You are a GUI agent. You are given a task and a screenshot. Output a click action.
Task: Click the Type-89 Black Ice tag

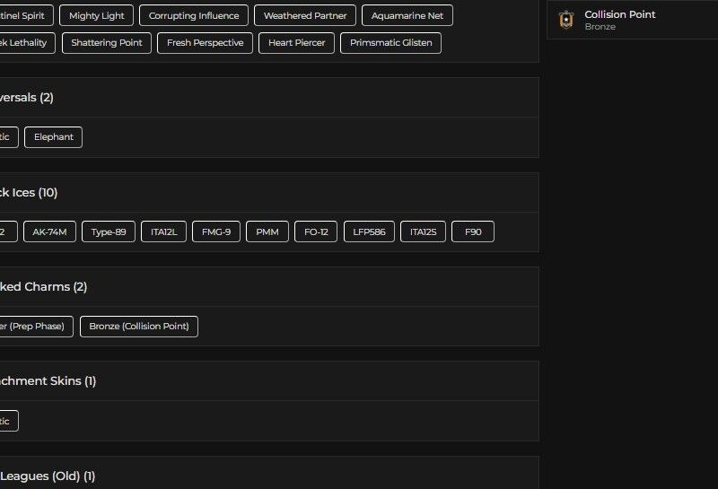point(109,231)
